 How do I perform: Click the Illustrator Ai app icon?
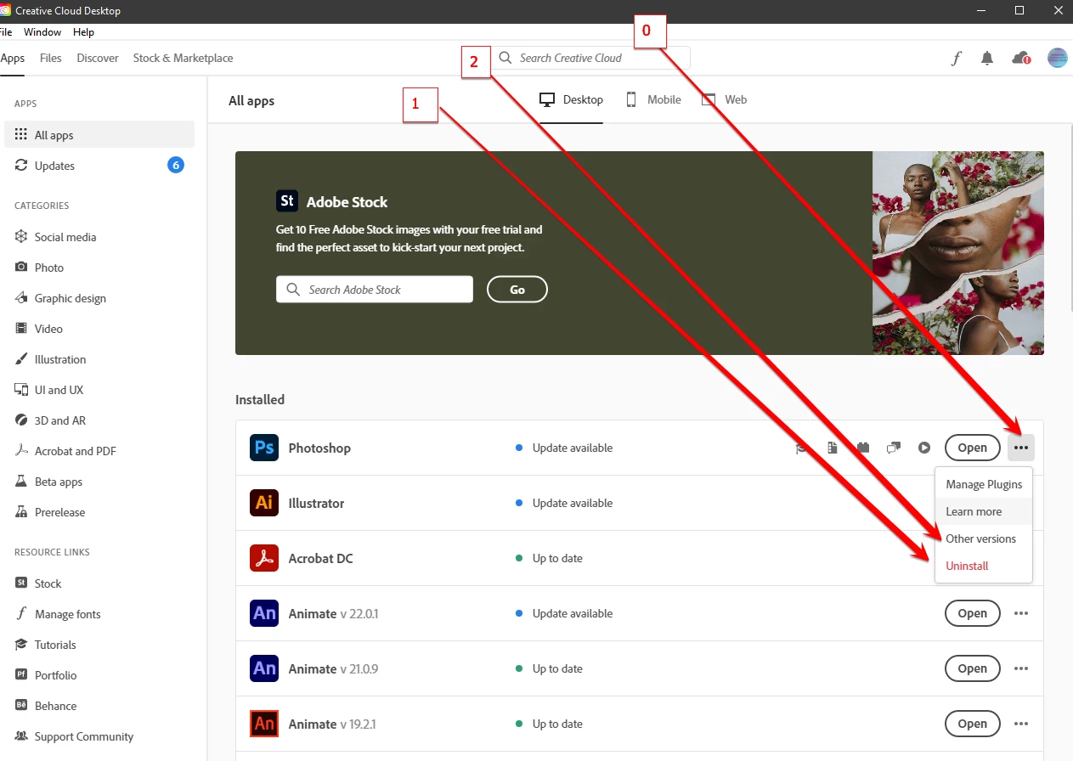pos(264,503)
